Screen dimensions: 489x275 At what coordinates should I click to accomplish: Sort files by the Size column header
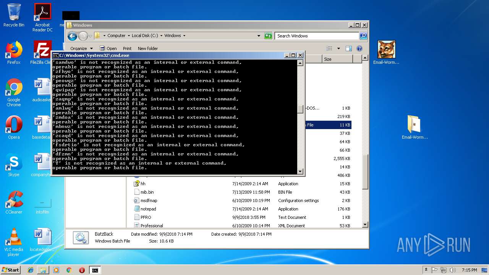[x=337, y=59]
